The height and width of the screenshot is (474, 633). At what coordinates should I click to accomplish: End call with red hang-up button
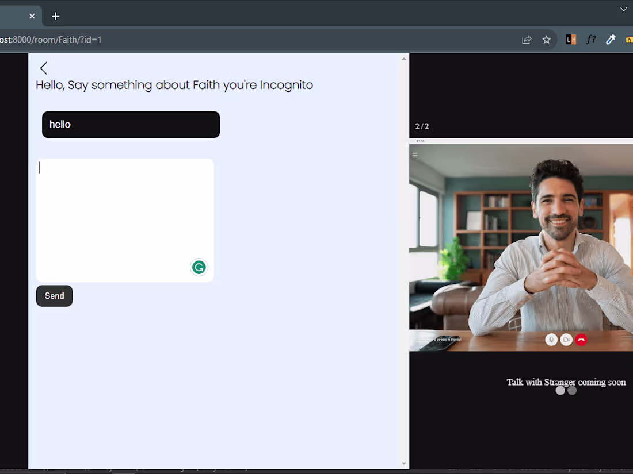[581, 340]
